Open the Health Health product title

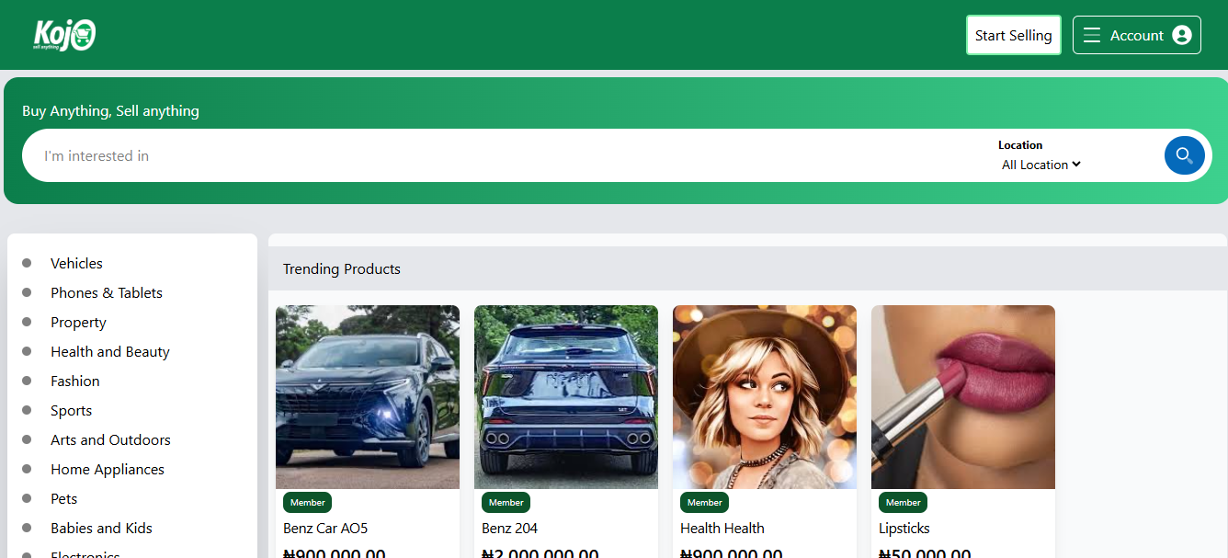(x=722, y=529)
